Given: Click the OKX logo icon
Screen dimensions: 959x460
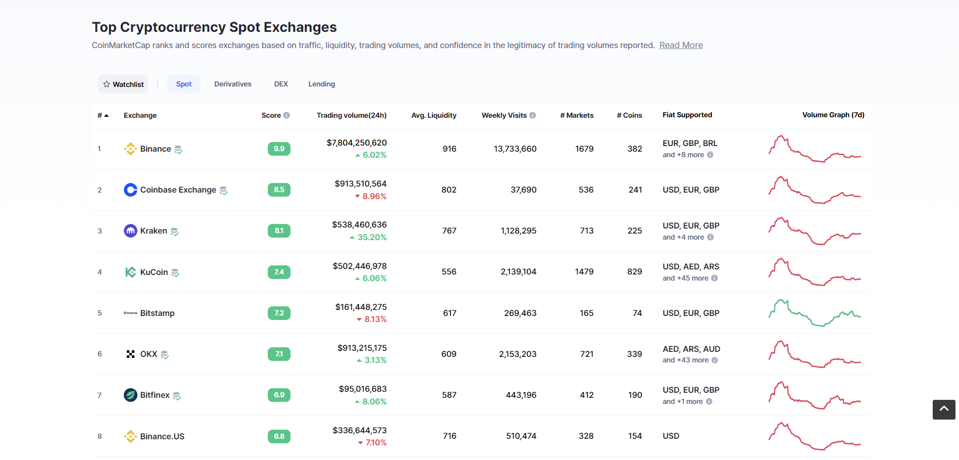Looking at the screenshot, I should [130, 354].
